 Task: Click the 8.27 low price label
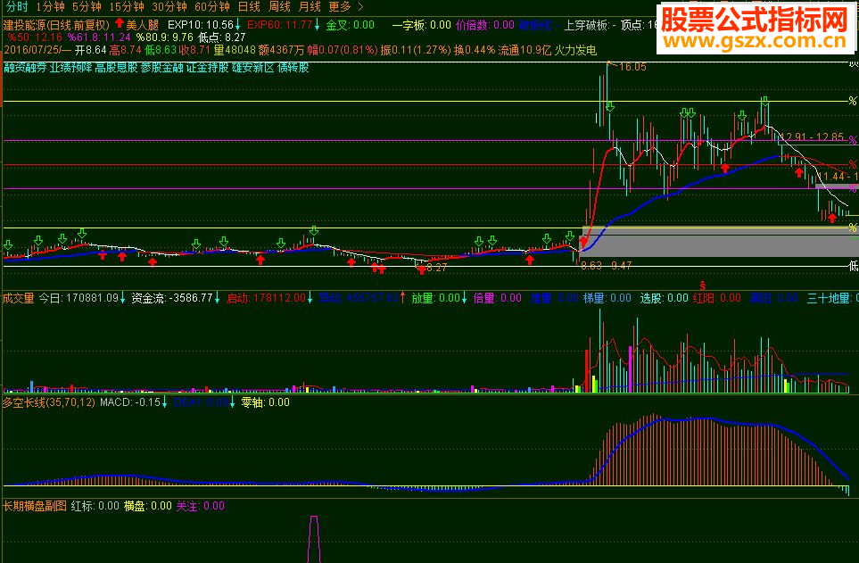coord(436,268)
